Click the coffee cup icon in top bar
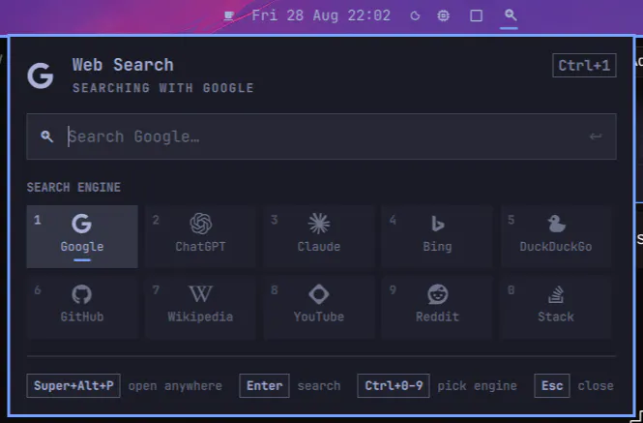The image size is (643, 423). pos(229,16)
